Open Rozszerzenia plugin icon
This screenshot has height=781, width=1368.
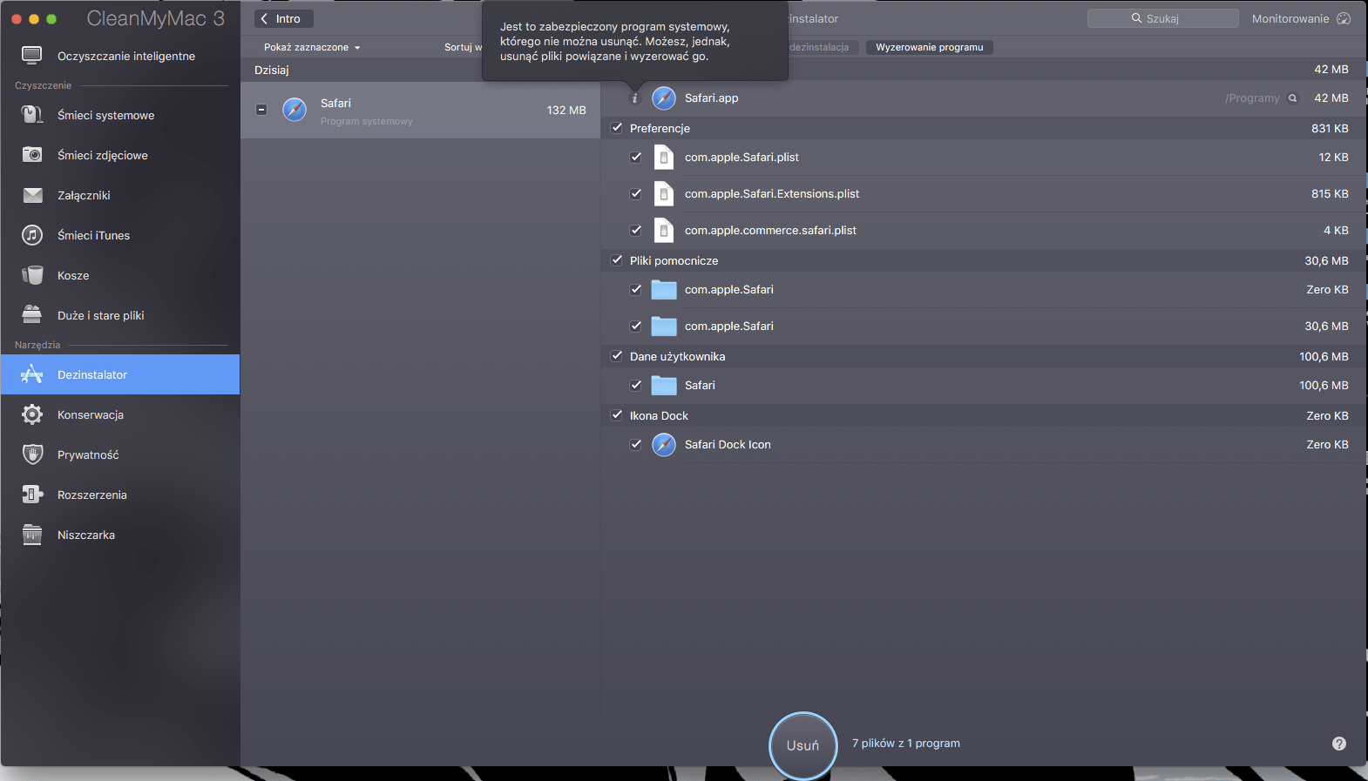coord(32,495)
